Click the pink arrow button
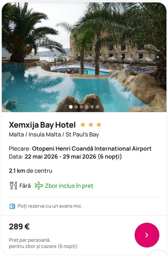This screenshot has width=168, height=257. tap(147, 235)
